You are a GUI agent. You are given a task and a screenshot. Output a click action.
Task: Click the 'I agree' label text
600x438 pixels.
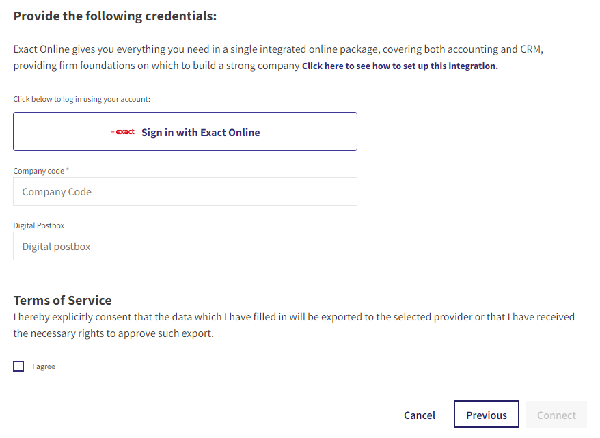coord(44,366)
